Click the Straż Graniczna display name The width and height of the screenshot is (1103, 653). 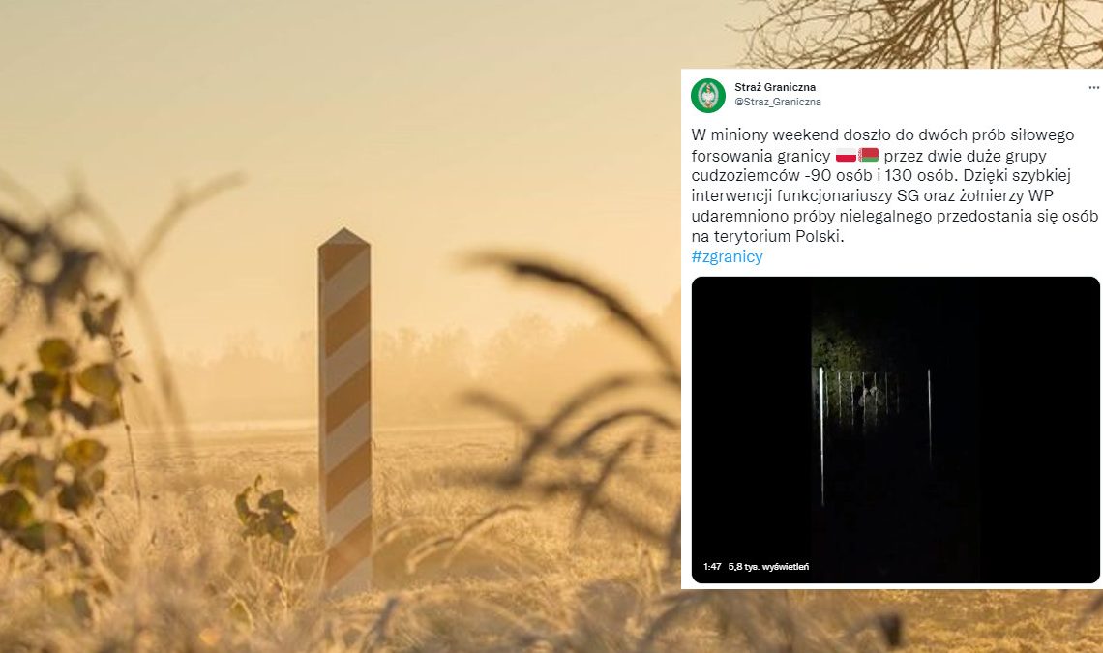point(775,87)
